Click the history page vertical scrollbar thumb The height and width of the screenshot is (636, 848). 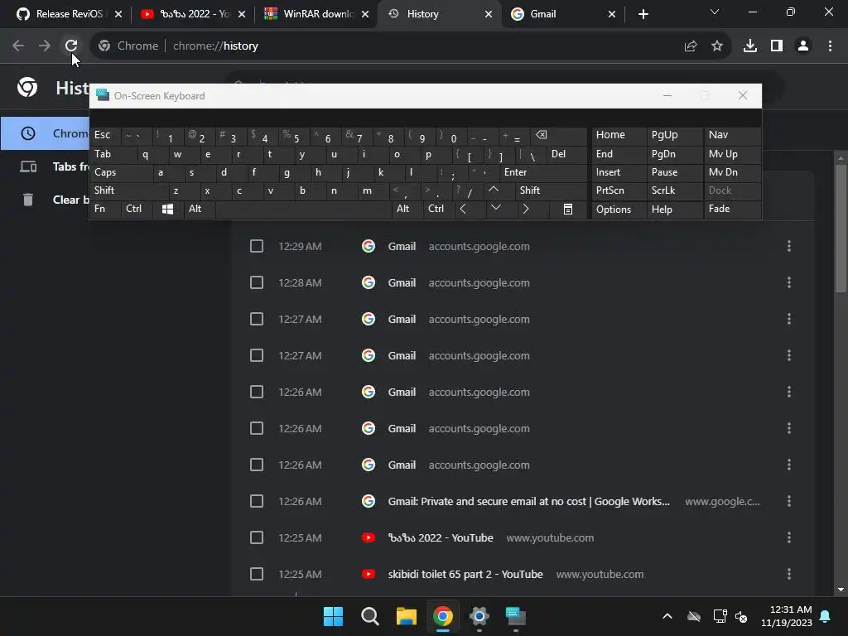pos(841,229)
